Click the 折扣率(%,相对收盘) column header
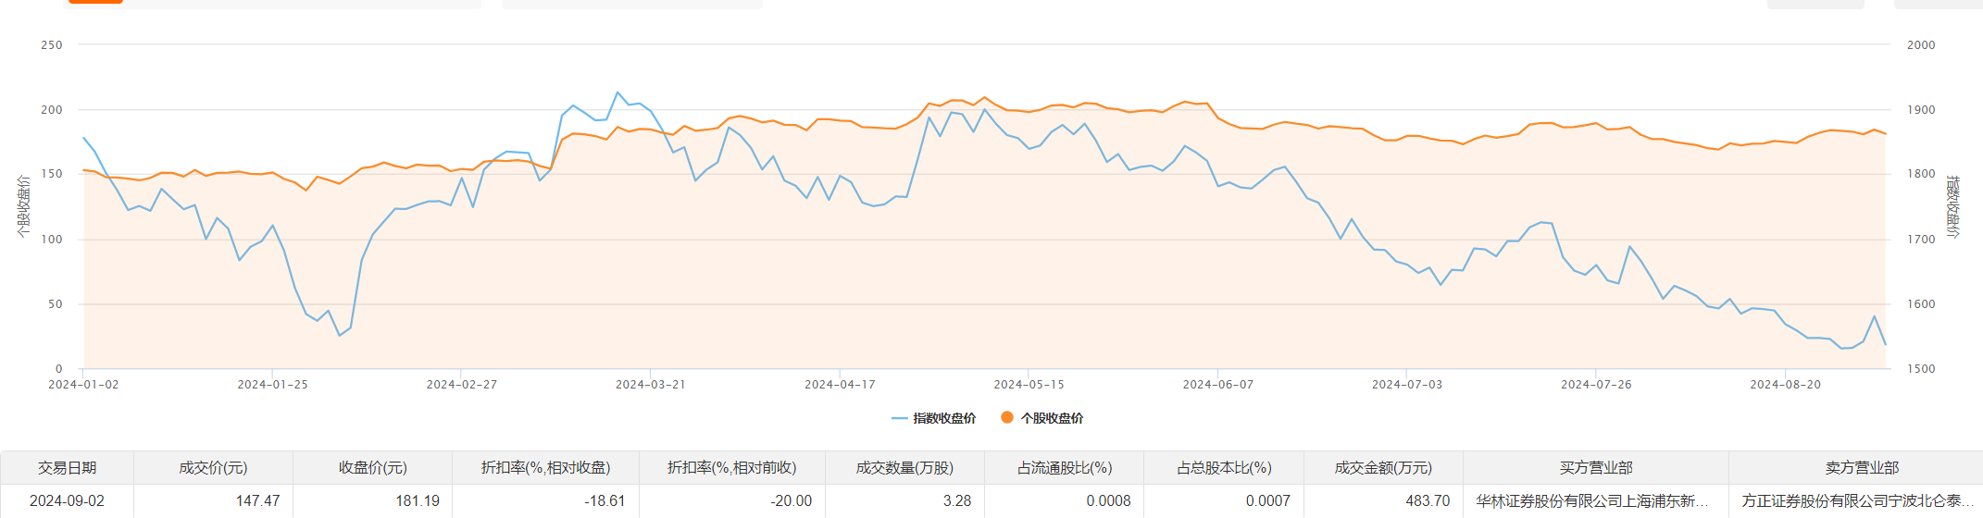This screenshot has width=1983, height=518. pos(545,468)
